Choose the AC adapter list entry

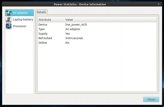click(19, 13)
